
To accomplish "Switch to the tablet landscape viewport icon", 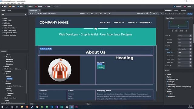I will click(154, 13).
